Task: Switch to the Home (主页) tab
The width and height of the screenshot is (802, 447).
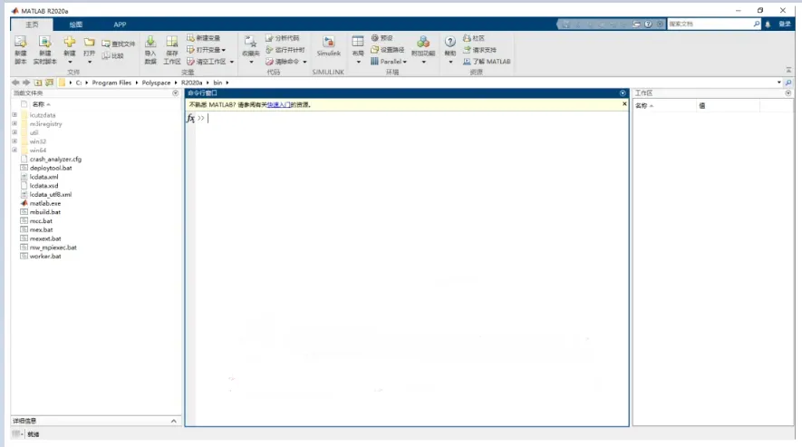Action: click(x=32, y=24)
